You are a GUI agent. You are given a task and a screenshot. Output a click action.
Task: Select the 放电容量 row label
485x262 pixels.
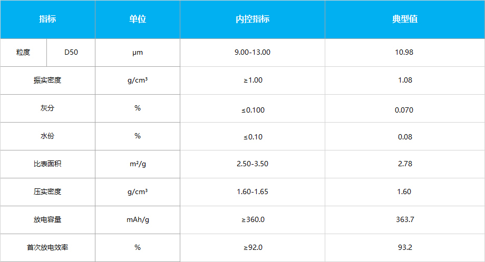click(47, 220)
